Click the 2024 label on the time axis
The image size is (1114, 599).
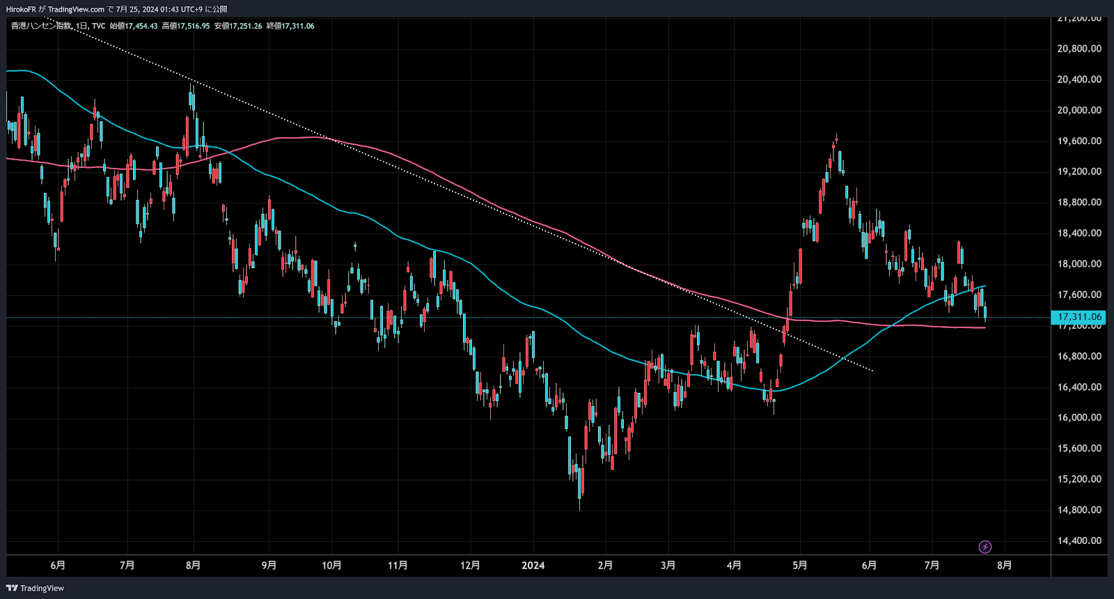pyautogui.click(x=533, y=565)
